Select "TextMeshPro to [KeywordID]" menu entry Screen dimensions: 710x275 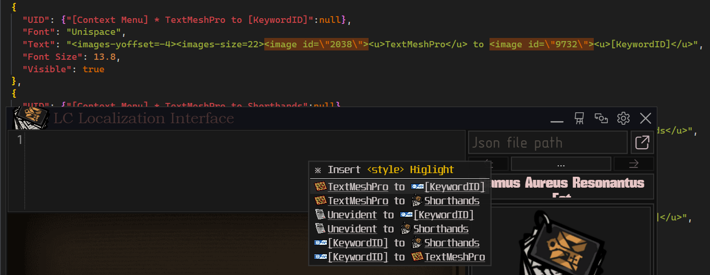click(399, 187)
